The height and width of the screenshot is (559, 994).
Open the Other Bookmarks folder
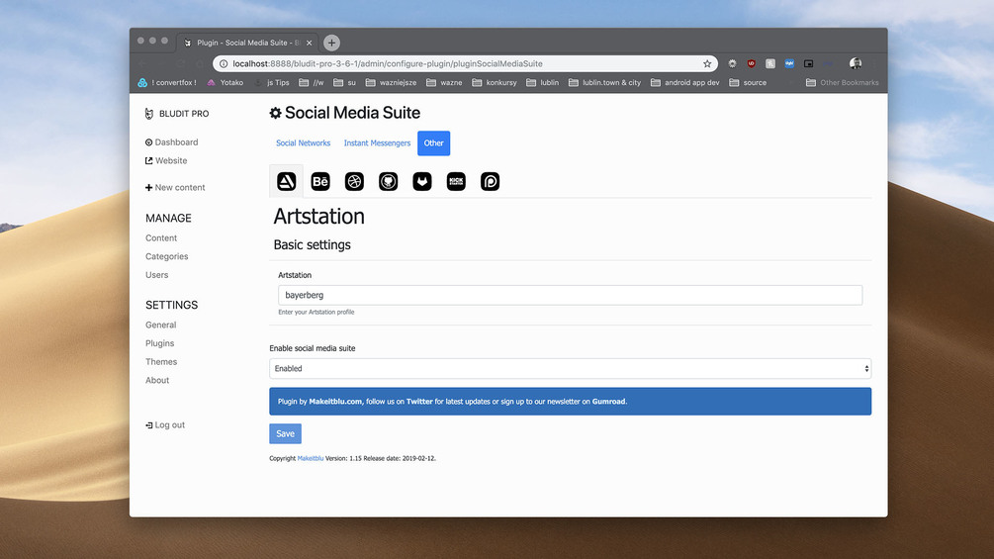(x=843, y=82)
